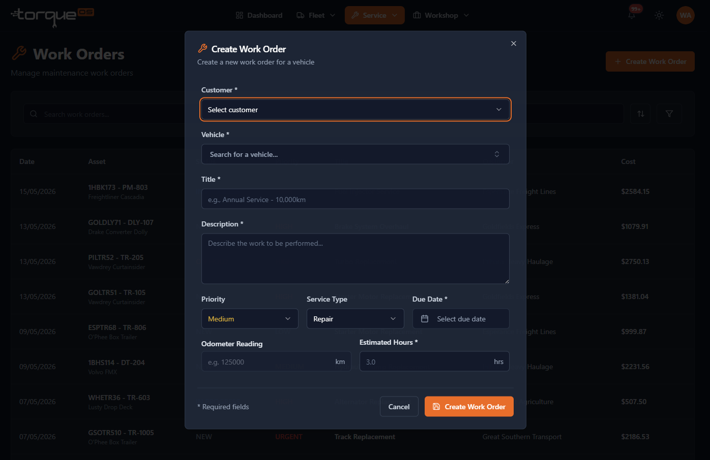Select asset 1HBK173 - PM-803

[x=118, y=187]
